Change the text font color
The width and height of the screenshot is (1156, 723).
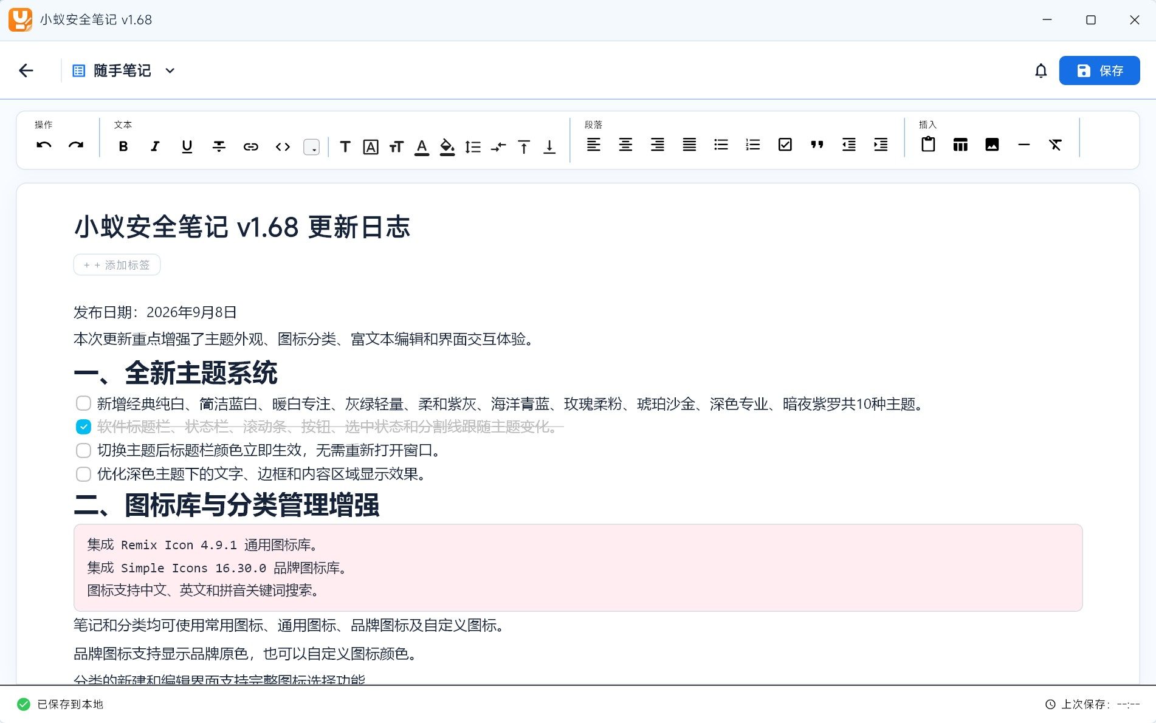pos(422,146)
